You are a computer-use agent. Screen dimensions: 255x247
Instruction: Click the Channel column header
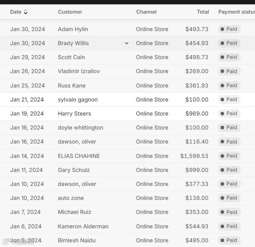[146, 12]
